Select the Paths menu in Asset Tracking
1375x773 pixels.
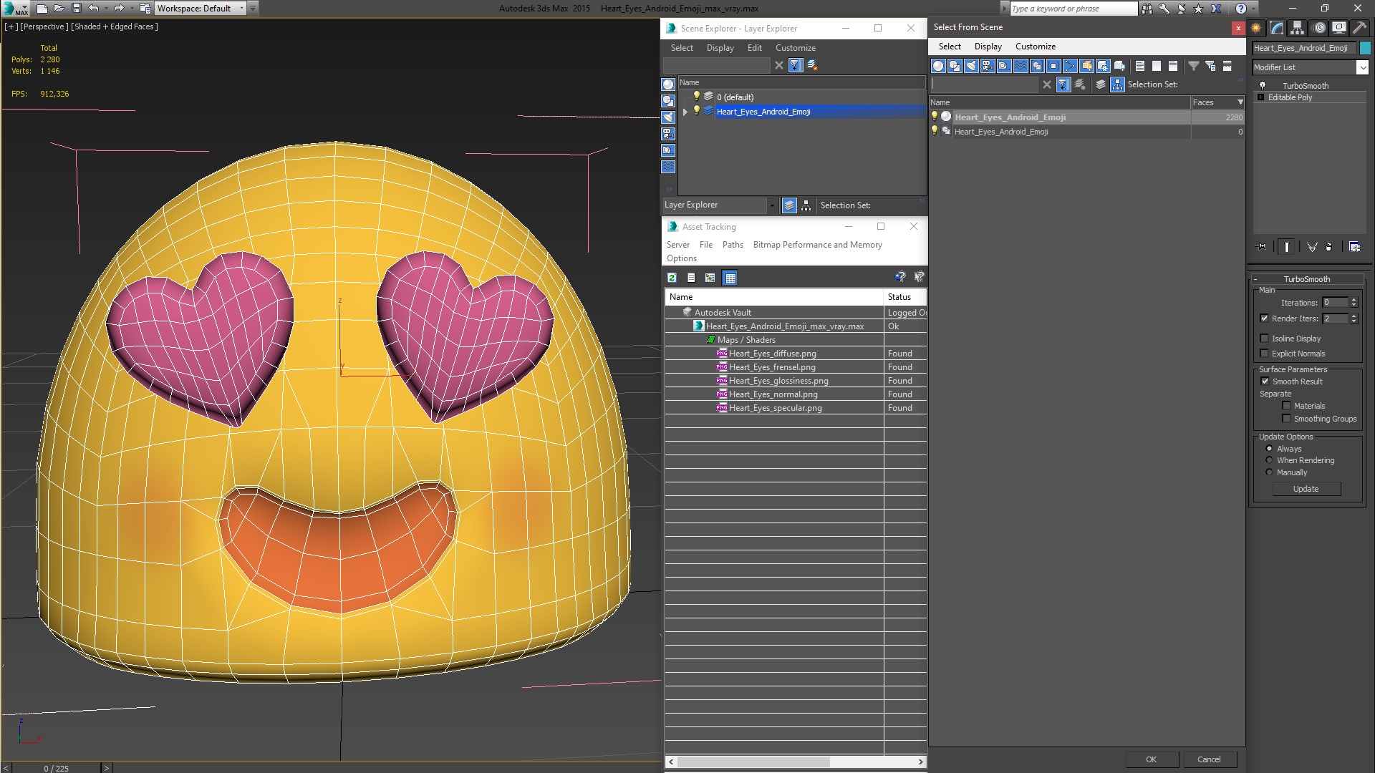(733, 245)
